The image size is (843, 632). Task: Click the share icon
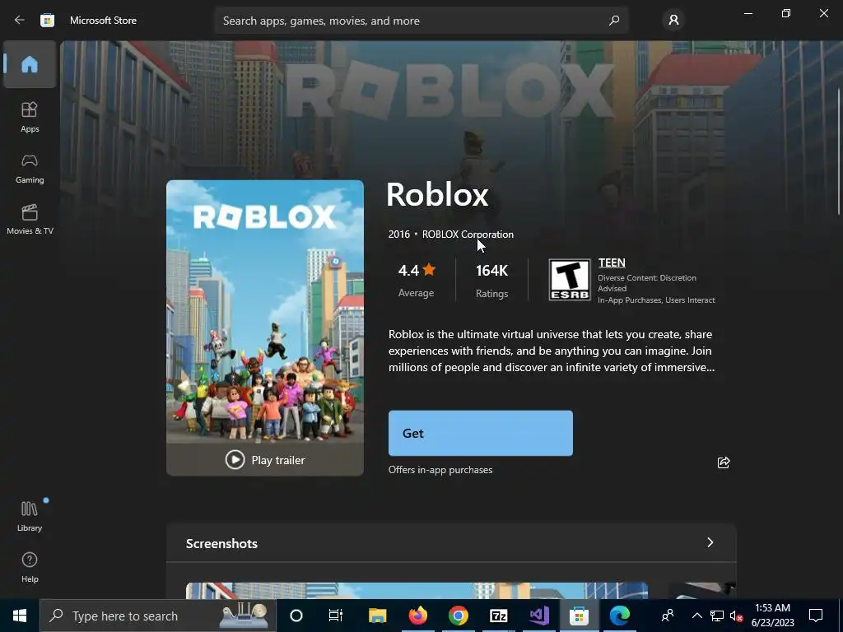(x=724, y=462)
